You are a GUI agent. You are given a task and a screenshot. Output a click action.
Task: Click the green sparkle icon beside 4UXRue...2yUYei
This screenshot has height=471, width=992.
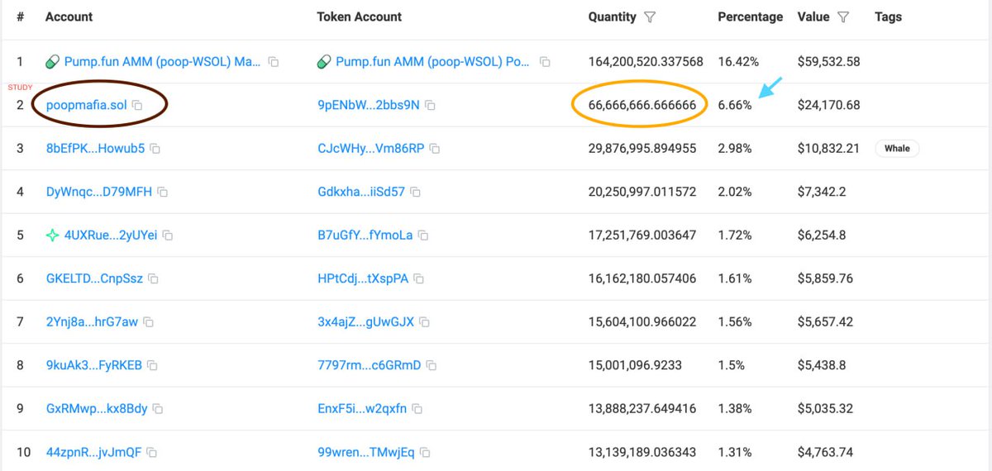point(52,235)
